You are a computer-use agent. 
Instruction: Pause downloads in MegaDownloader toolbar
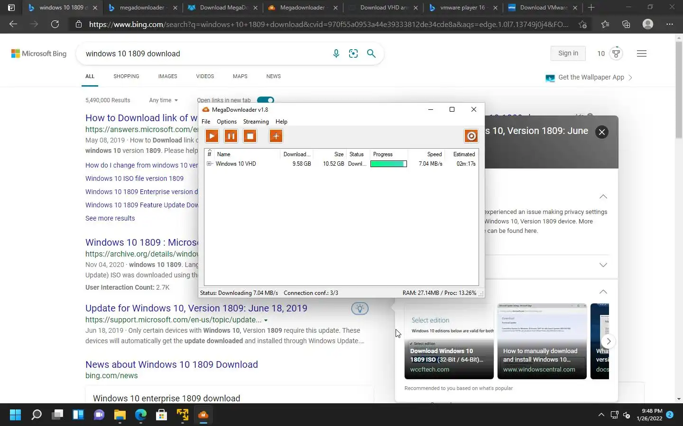pos(231,136)
